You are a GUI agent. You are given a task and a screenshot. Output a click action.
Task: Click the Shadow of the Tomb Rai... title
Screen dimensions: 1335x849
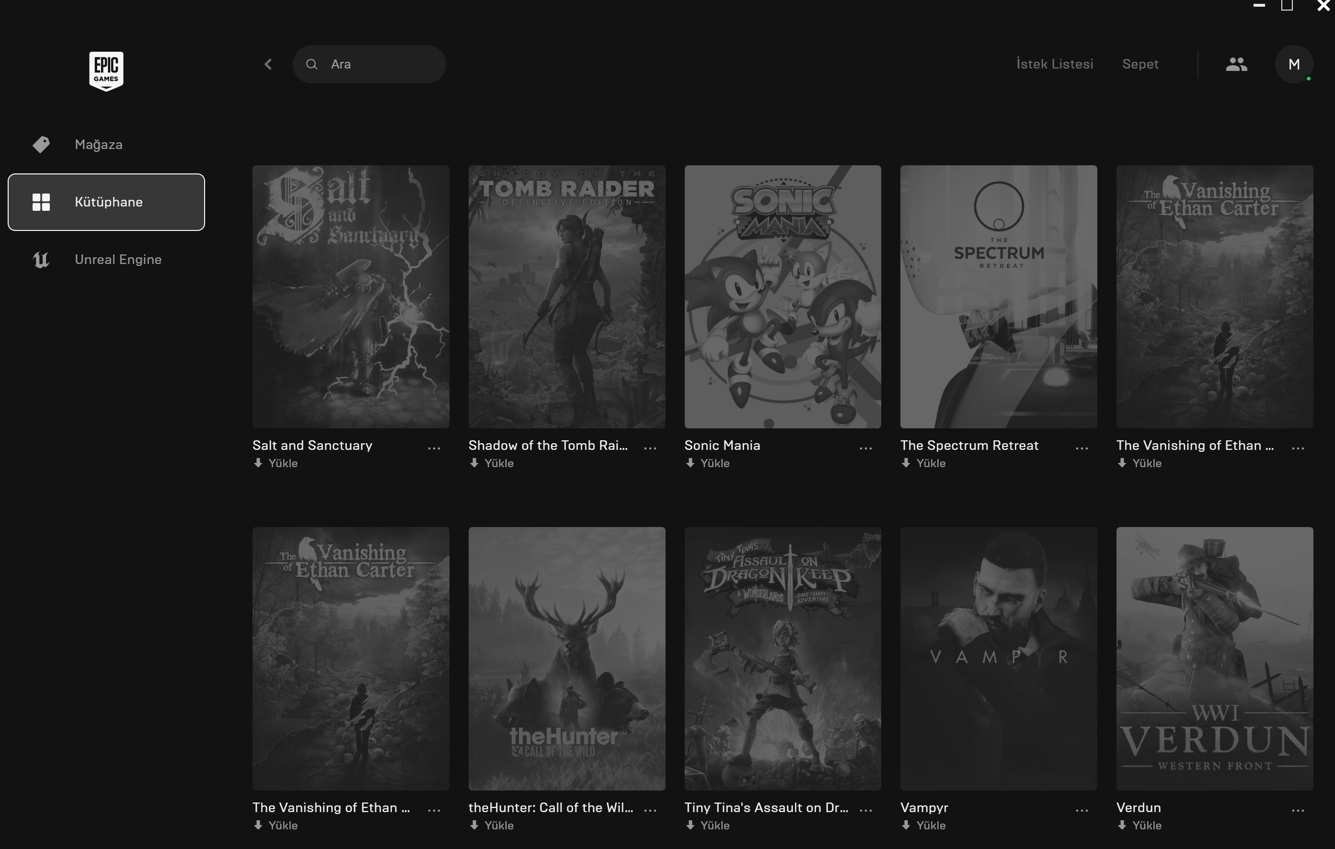coord(548,446)
